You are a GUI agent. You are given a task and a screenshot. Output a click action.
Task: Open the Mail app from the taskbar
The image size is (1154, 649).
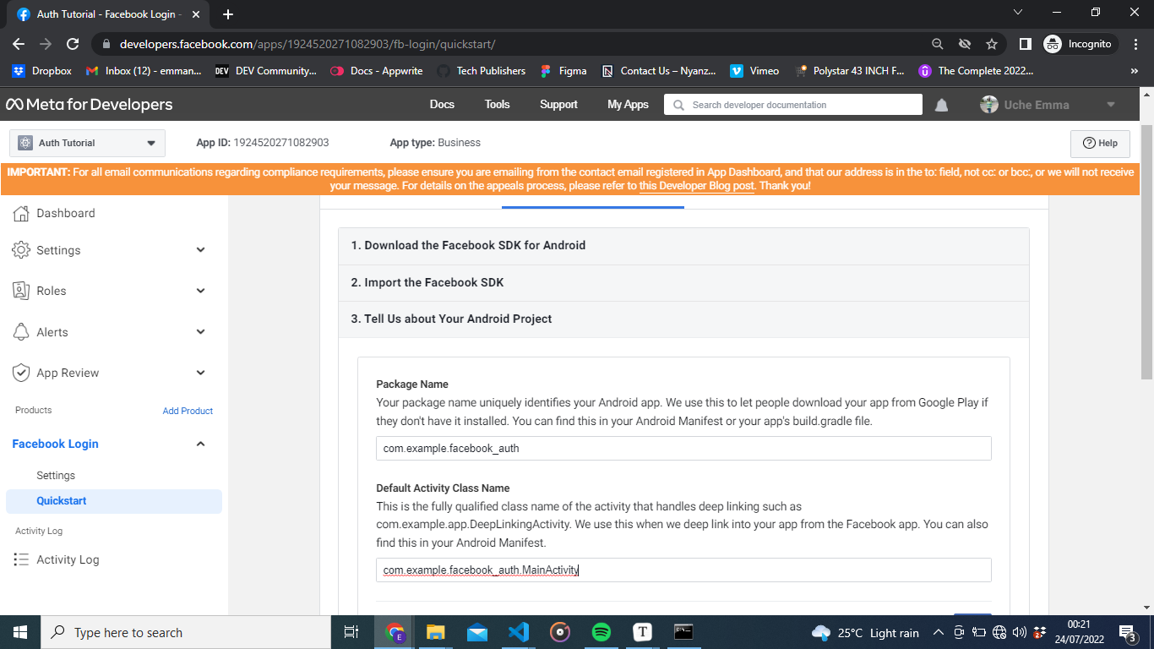point(477,632)
